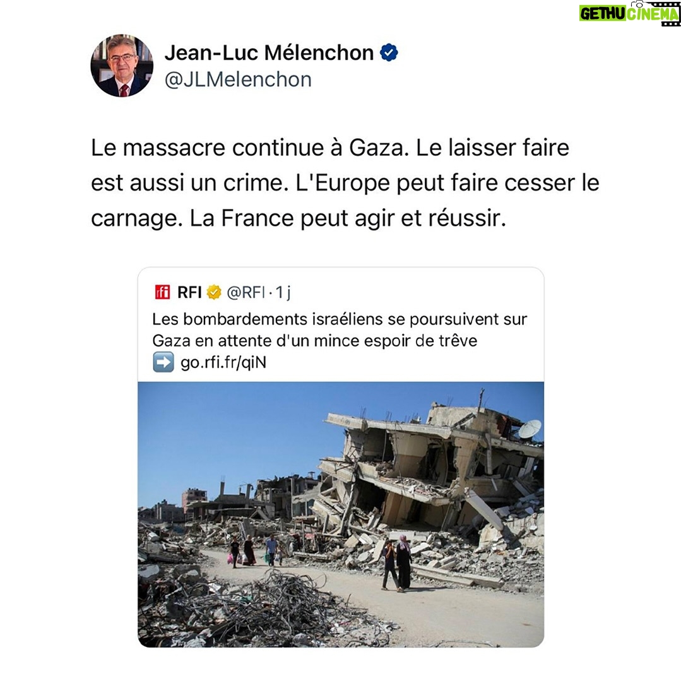Click the blue verified badge beside Mélenchon
Image resolution: width=681 pixels, height=681 pixels.
click(389, 53)
